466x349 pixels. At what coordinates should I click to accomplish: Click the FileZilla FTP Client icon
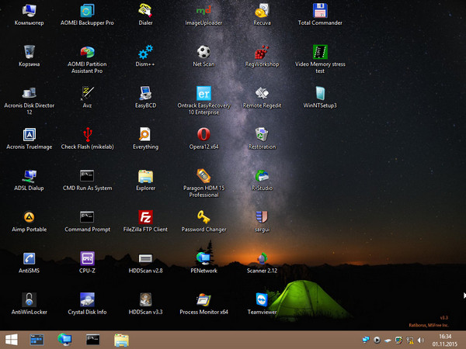[x=145, y=217]
